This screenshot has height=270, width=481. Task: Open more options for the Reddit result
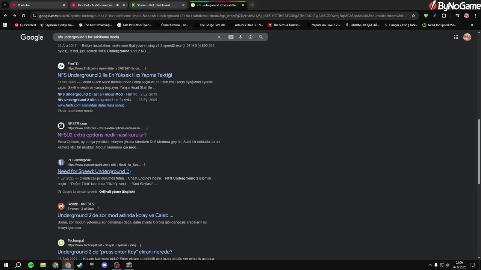[x=98, y=209]
